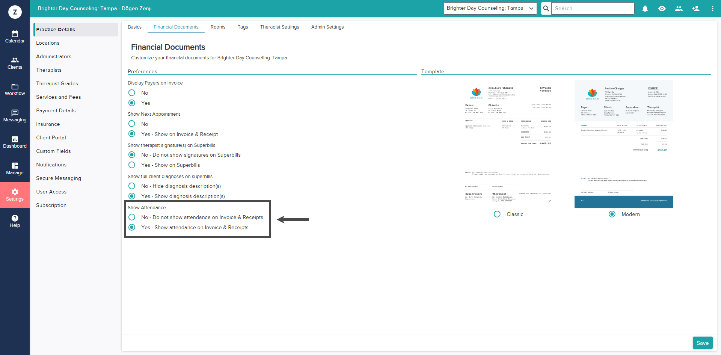Open Subscription settings
The width and height of the screenshot is (721, 355).
(75, 205)
